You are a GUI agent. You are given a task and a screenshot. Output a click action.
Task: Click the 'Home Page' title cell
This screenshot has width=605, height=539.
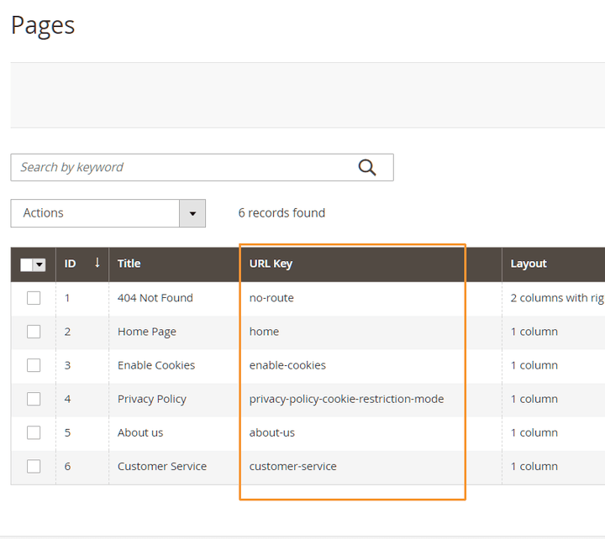click(146, 332)
